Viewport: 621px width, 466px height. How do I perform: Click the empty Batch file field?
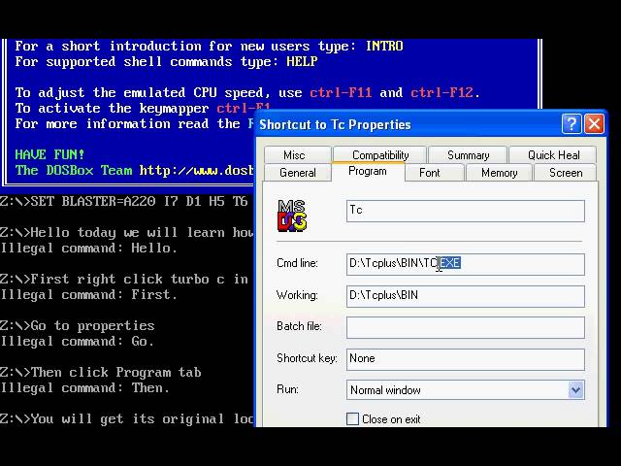(x=466, y=327)
